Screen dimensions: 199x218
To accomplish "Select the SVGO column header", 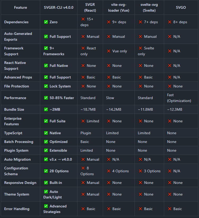I will point(181,7).
